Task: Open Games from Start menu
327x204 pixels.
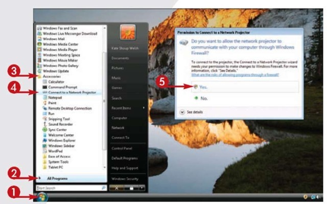Action: click(x=117, y=88)
